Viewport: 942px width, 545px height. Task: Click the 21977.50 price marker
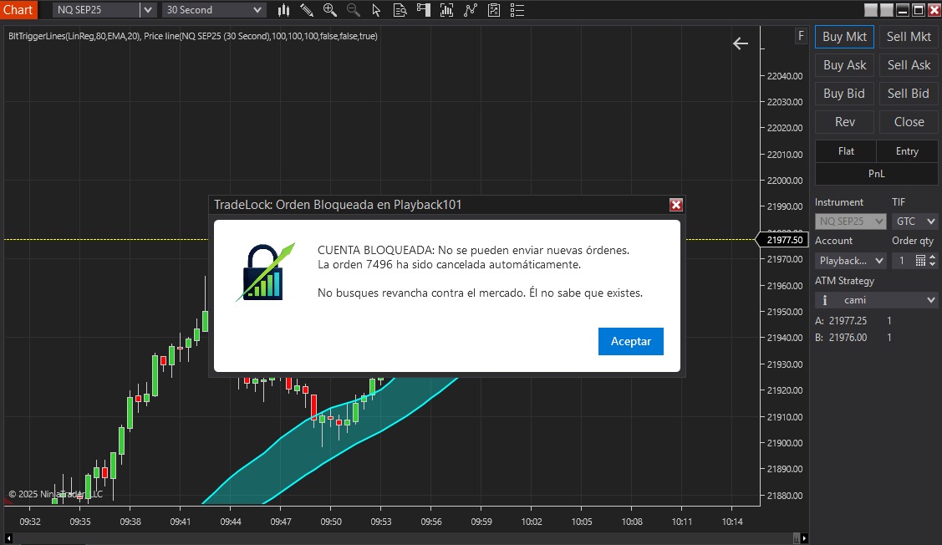(784, 240)
